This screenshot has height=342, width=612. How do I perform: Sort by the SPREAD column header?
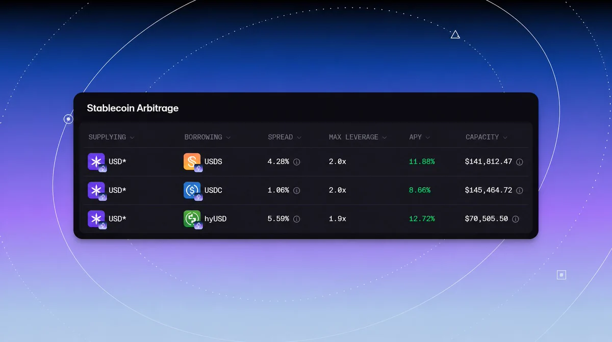click(x=285, y=137)
